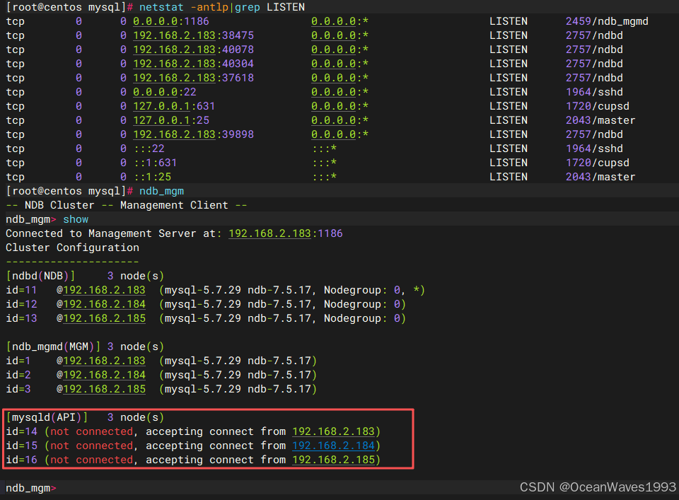Click the id=12 node IP 192.168.2.184
The image size is (679, 500).
(x=105, y=304)
